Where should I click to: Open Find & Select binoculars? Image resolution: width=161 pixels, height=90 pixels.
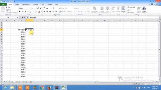point(144,10)
